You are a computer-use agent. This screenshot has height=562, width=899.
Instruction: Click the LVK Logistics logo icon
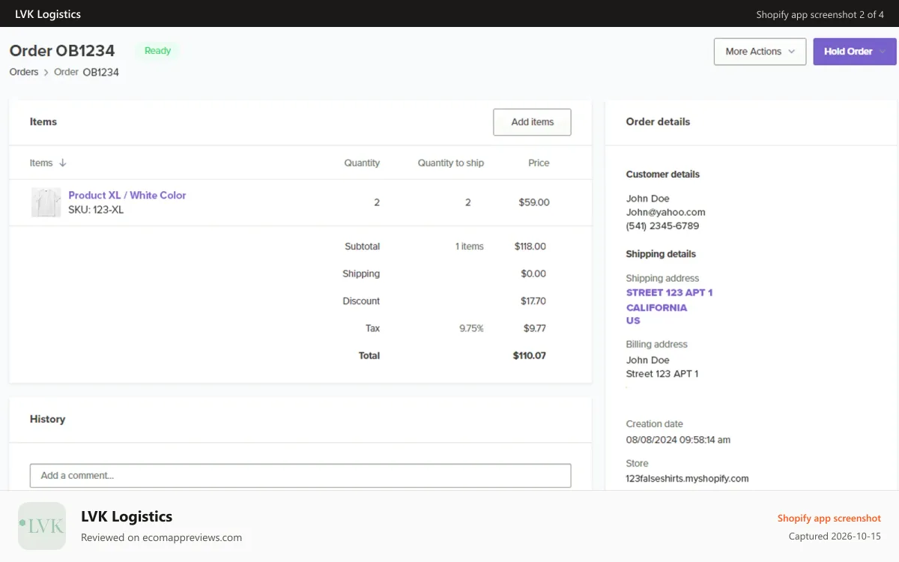point(42,526)
